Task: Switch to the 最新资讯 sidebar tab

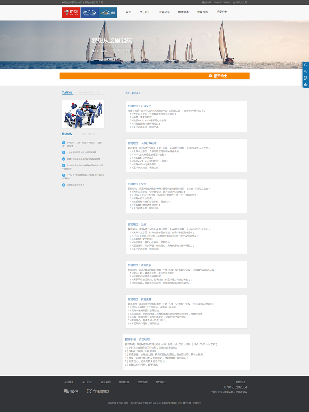Action: pyautogui.click(x=67, y=134)
